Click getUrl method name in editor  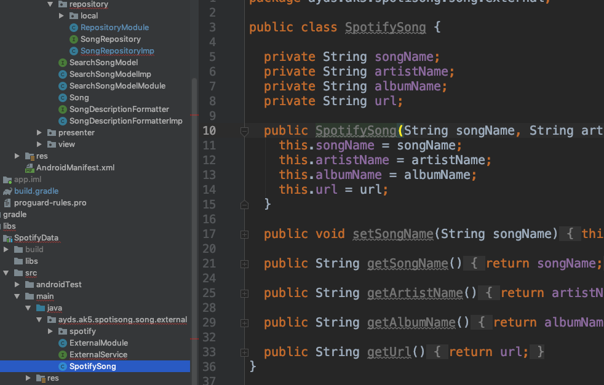[389, 352]
